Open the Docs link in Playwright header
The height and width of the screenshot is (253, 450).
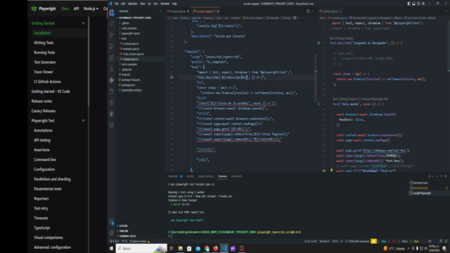pos(65,8)
